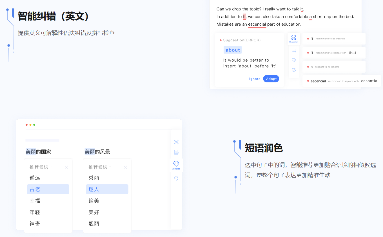383x237 pixels.
Task: Adopt the suggested correction
Action: [271, 79]
